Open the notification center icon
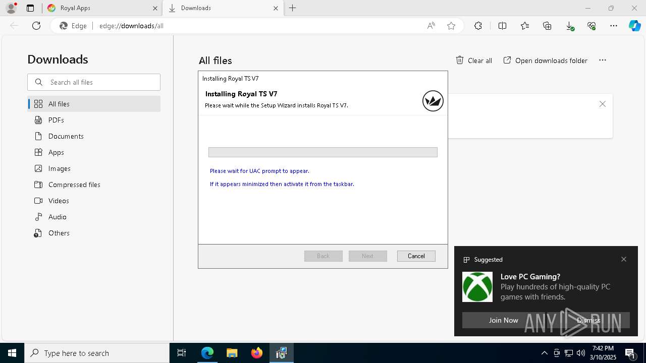Image resolution: width=646 pixels, height=363 pixels. [x=630, y=353]
